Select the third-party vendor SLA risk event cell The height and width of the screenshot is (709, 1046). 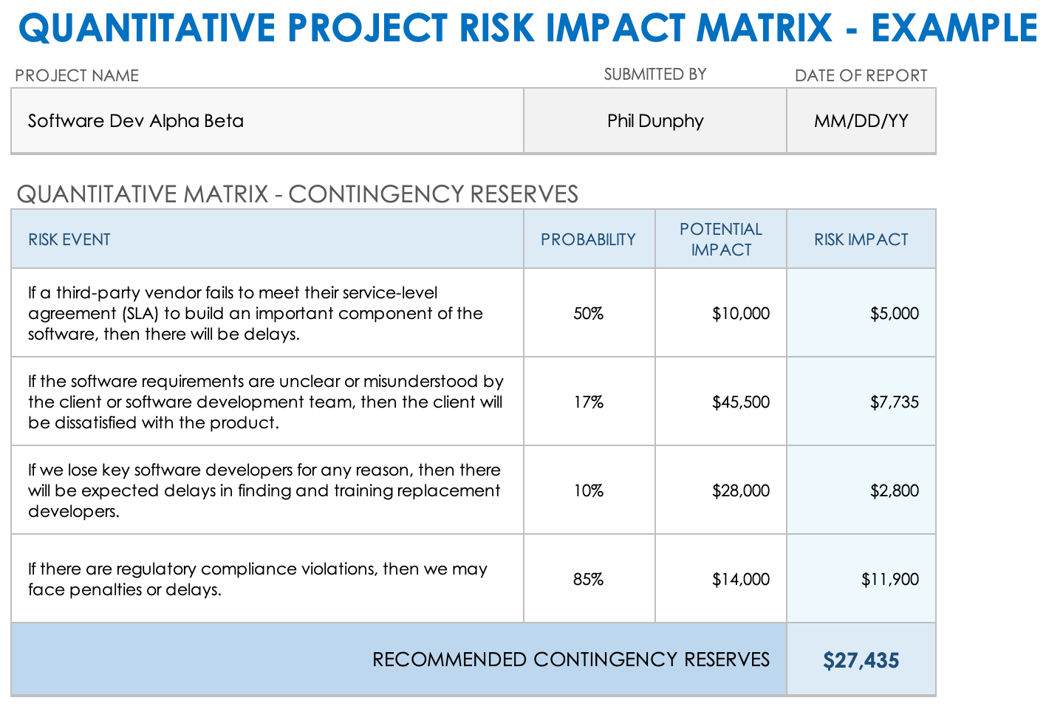pyautogui.click(x=267, y=313)
